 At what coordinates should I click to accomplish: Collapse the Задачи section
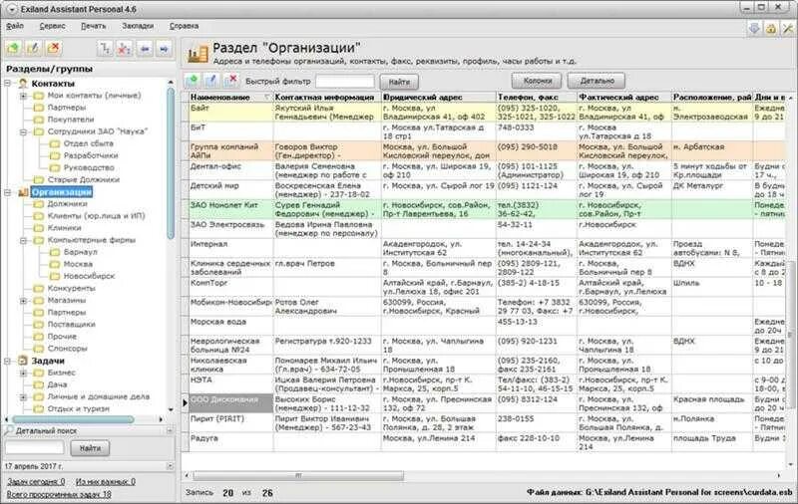coord(8,361)
